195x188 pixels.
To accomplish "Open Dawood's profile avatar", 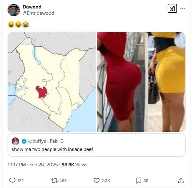I will pyautogui.click(x=14, y=10).
